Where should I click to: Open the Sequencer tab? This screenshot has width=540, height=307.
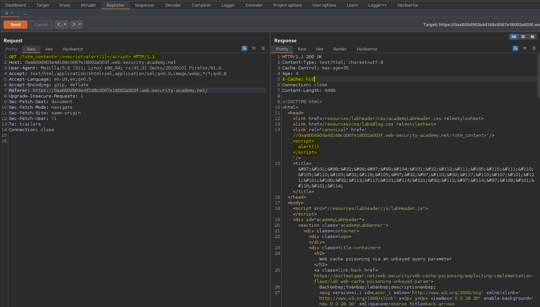(x=145, y=5)
